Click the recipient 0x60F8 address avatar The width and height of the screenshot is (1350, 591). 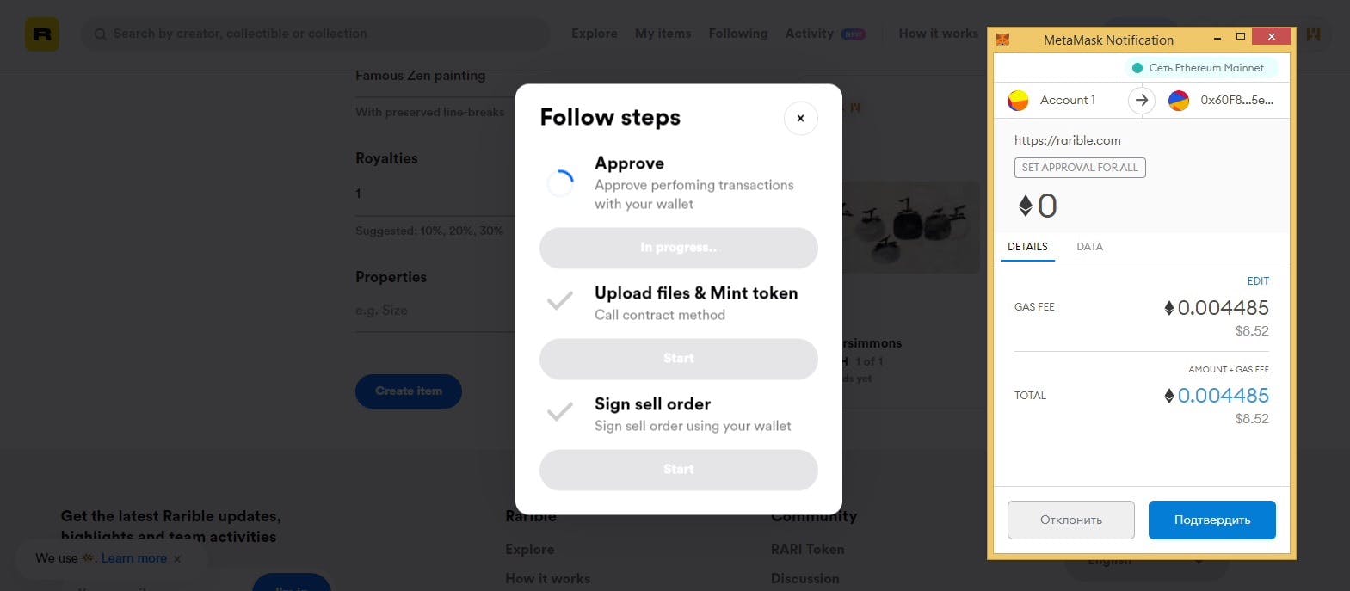coord(1178,101)
